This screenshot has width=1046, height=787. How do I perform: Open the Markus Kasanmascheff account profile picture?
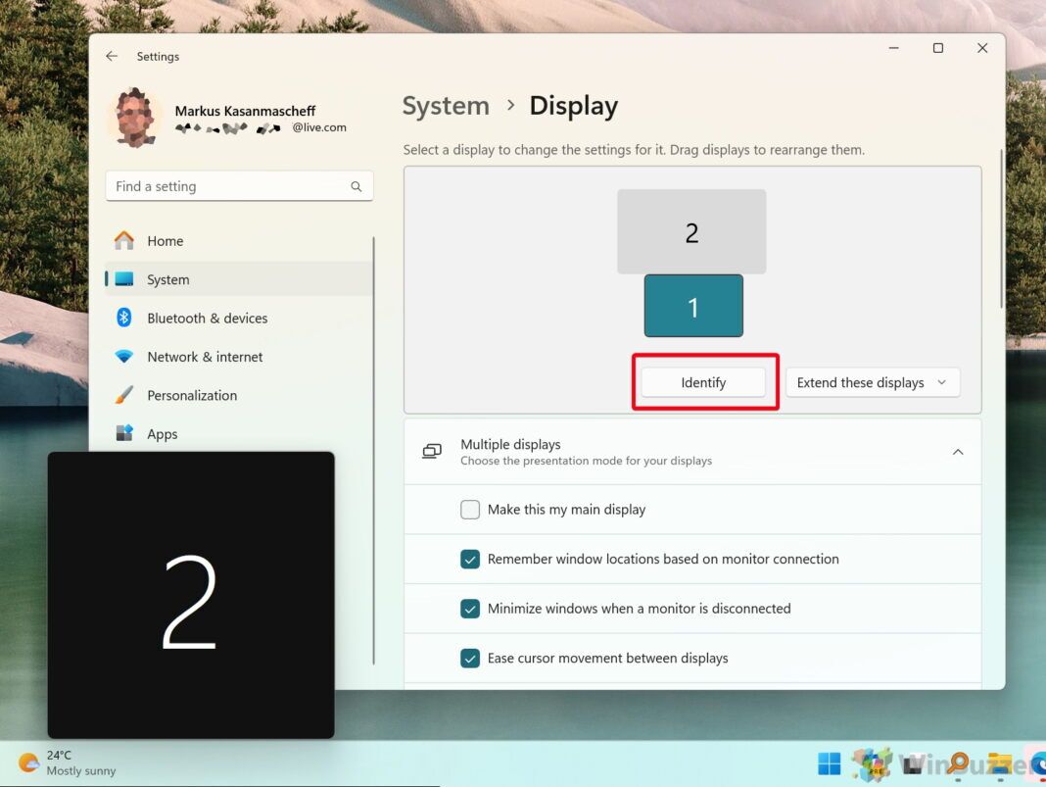tap(136, 118)
